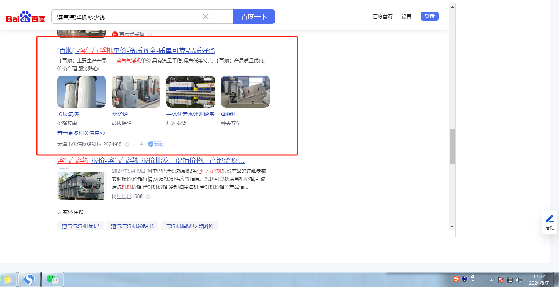Viewport: 559px width, 287px height.
Task: Click the blue help question mark tray icon
Action: click(464, 279)
